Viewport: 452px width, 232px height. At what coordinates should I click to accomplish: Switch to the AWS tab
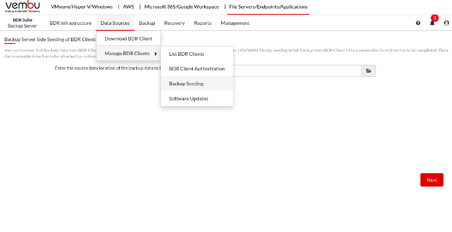[128, 7]
